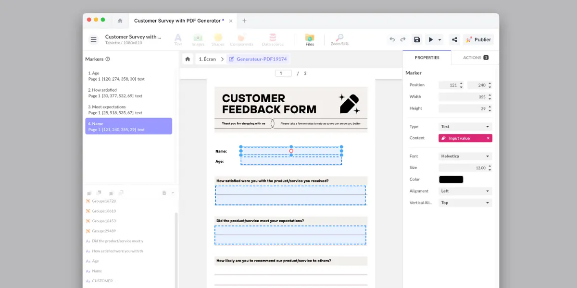Screen dimensions: 577x288
Task: Run the app preview with the play icon
Action: [x=431, y=40]
